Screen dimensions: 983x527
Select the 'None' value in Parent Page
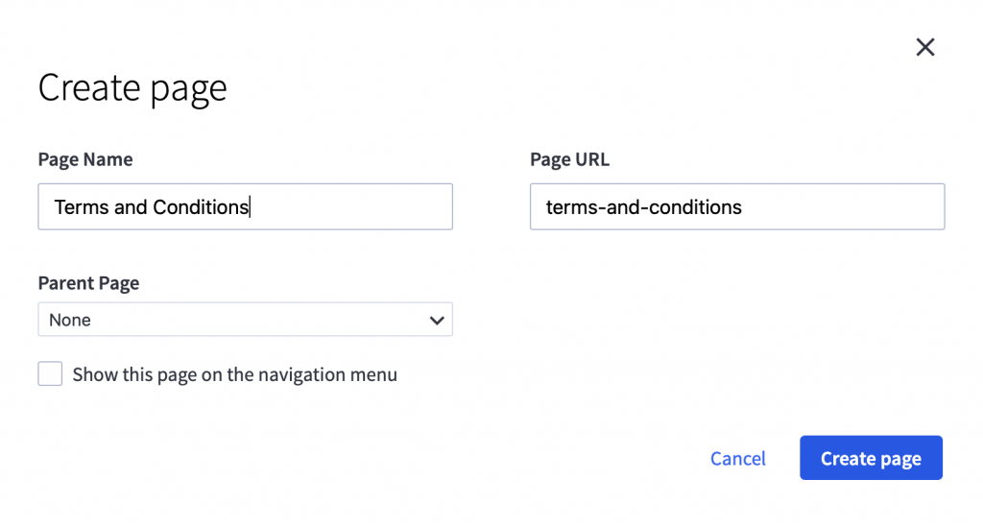tap(70, 320)
